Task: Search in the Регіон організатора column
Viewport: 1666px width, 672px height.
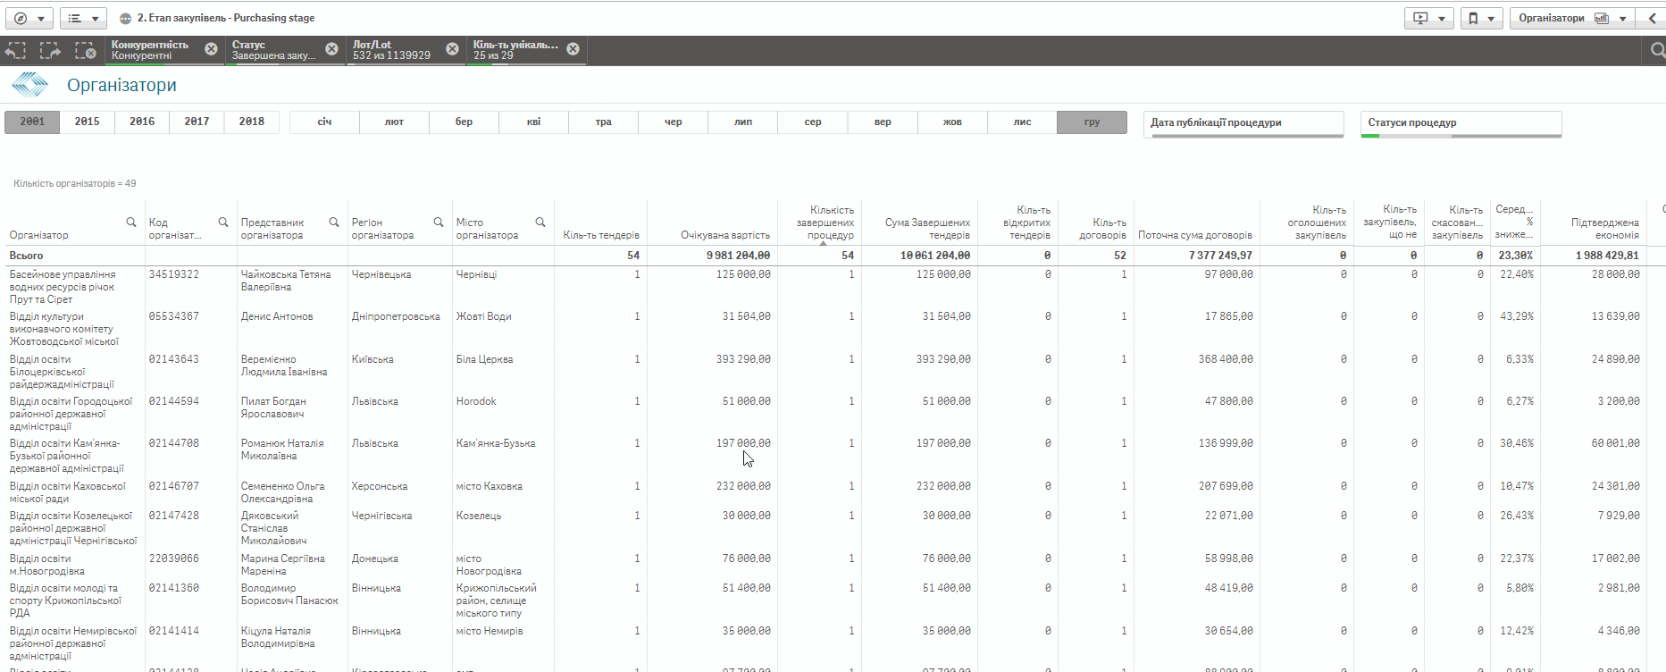Action: 439,223
